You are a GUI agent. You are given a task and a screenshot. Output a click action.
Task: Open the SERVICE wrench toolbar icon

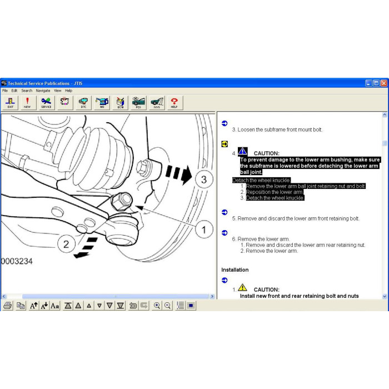[x=46, y=103]
